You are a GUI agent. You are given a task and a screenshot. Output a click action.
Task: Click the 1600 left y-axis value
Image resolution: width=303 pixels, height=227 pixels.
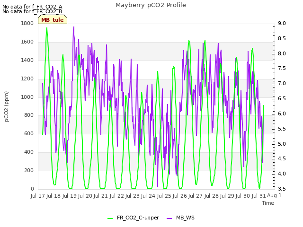click(x=27, y=42)
